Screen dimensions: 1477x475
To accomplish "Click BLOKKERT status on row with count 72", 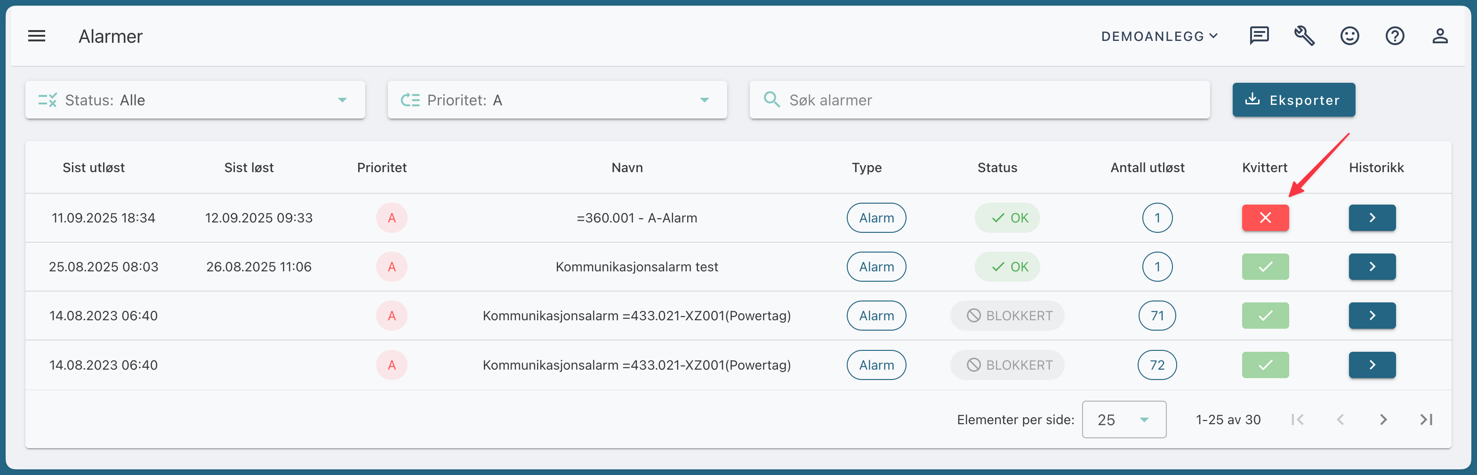I will (1007, 365).
